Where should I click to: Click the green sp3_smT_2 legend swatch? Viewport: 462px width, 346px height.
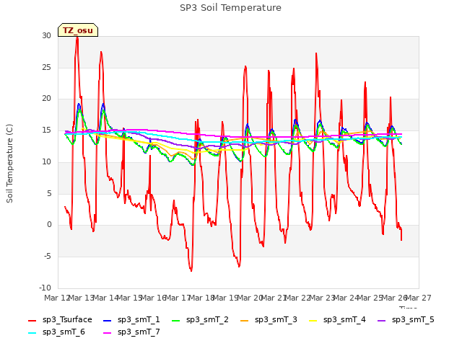176,320
